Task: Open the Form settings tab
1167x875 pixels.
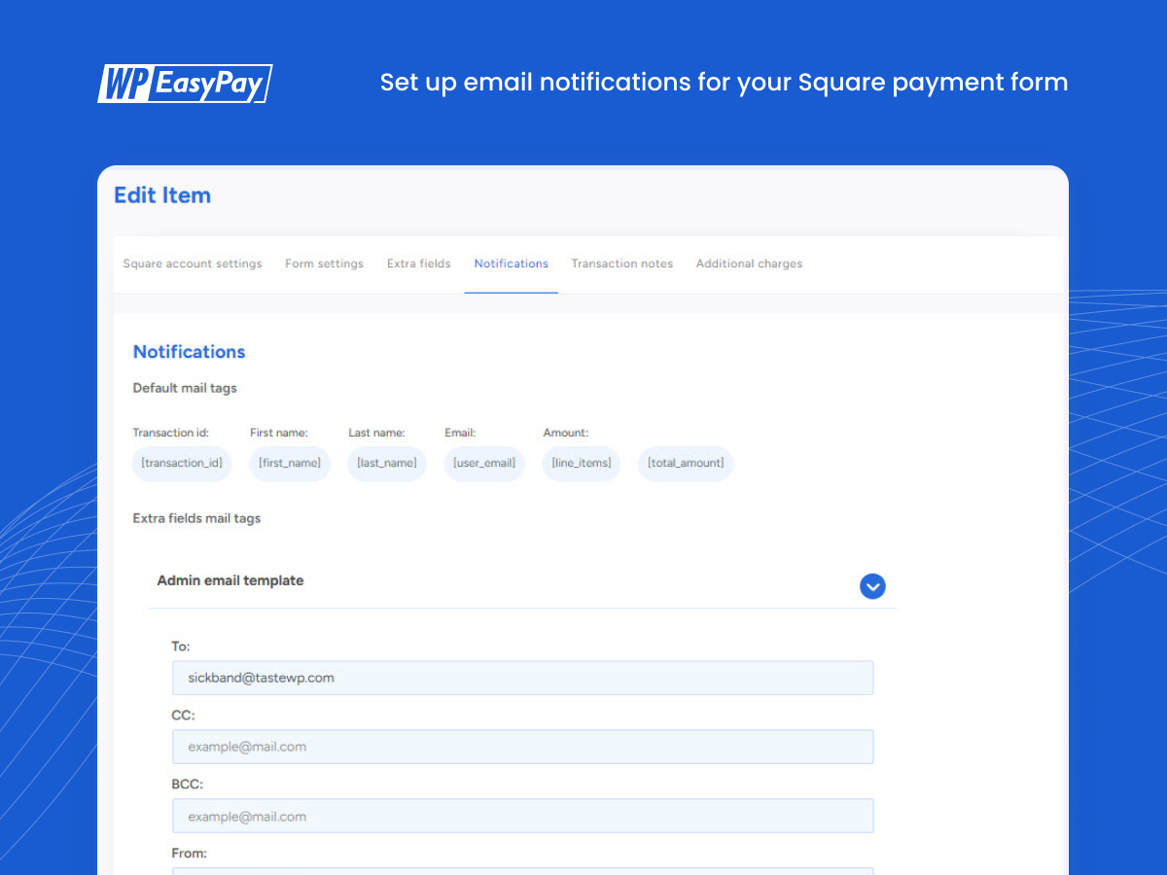Action: 324,263
